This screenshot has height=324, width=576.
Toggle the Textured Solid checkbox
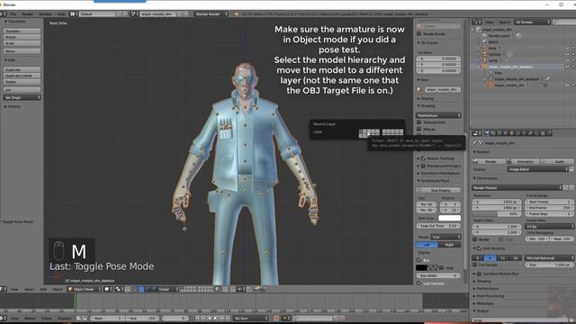419,122
